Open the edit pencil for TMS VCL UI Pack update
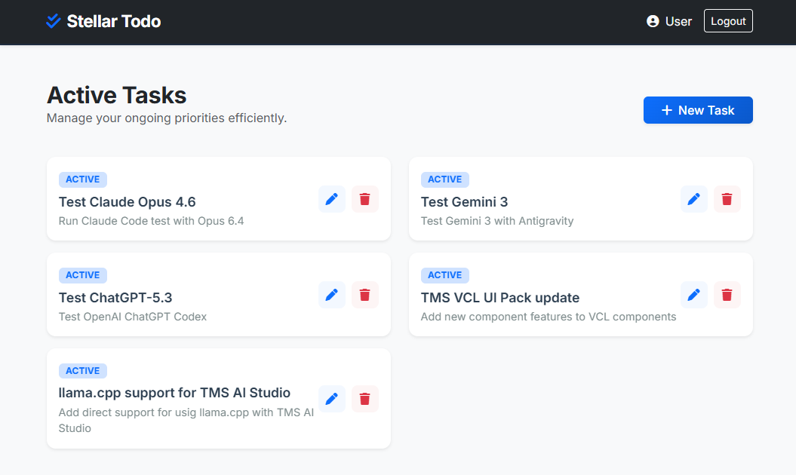 pos(693,295)
